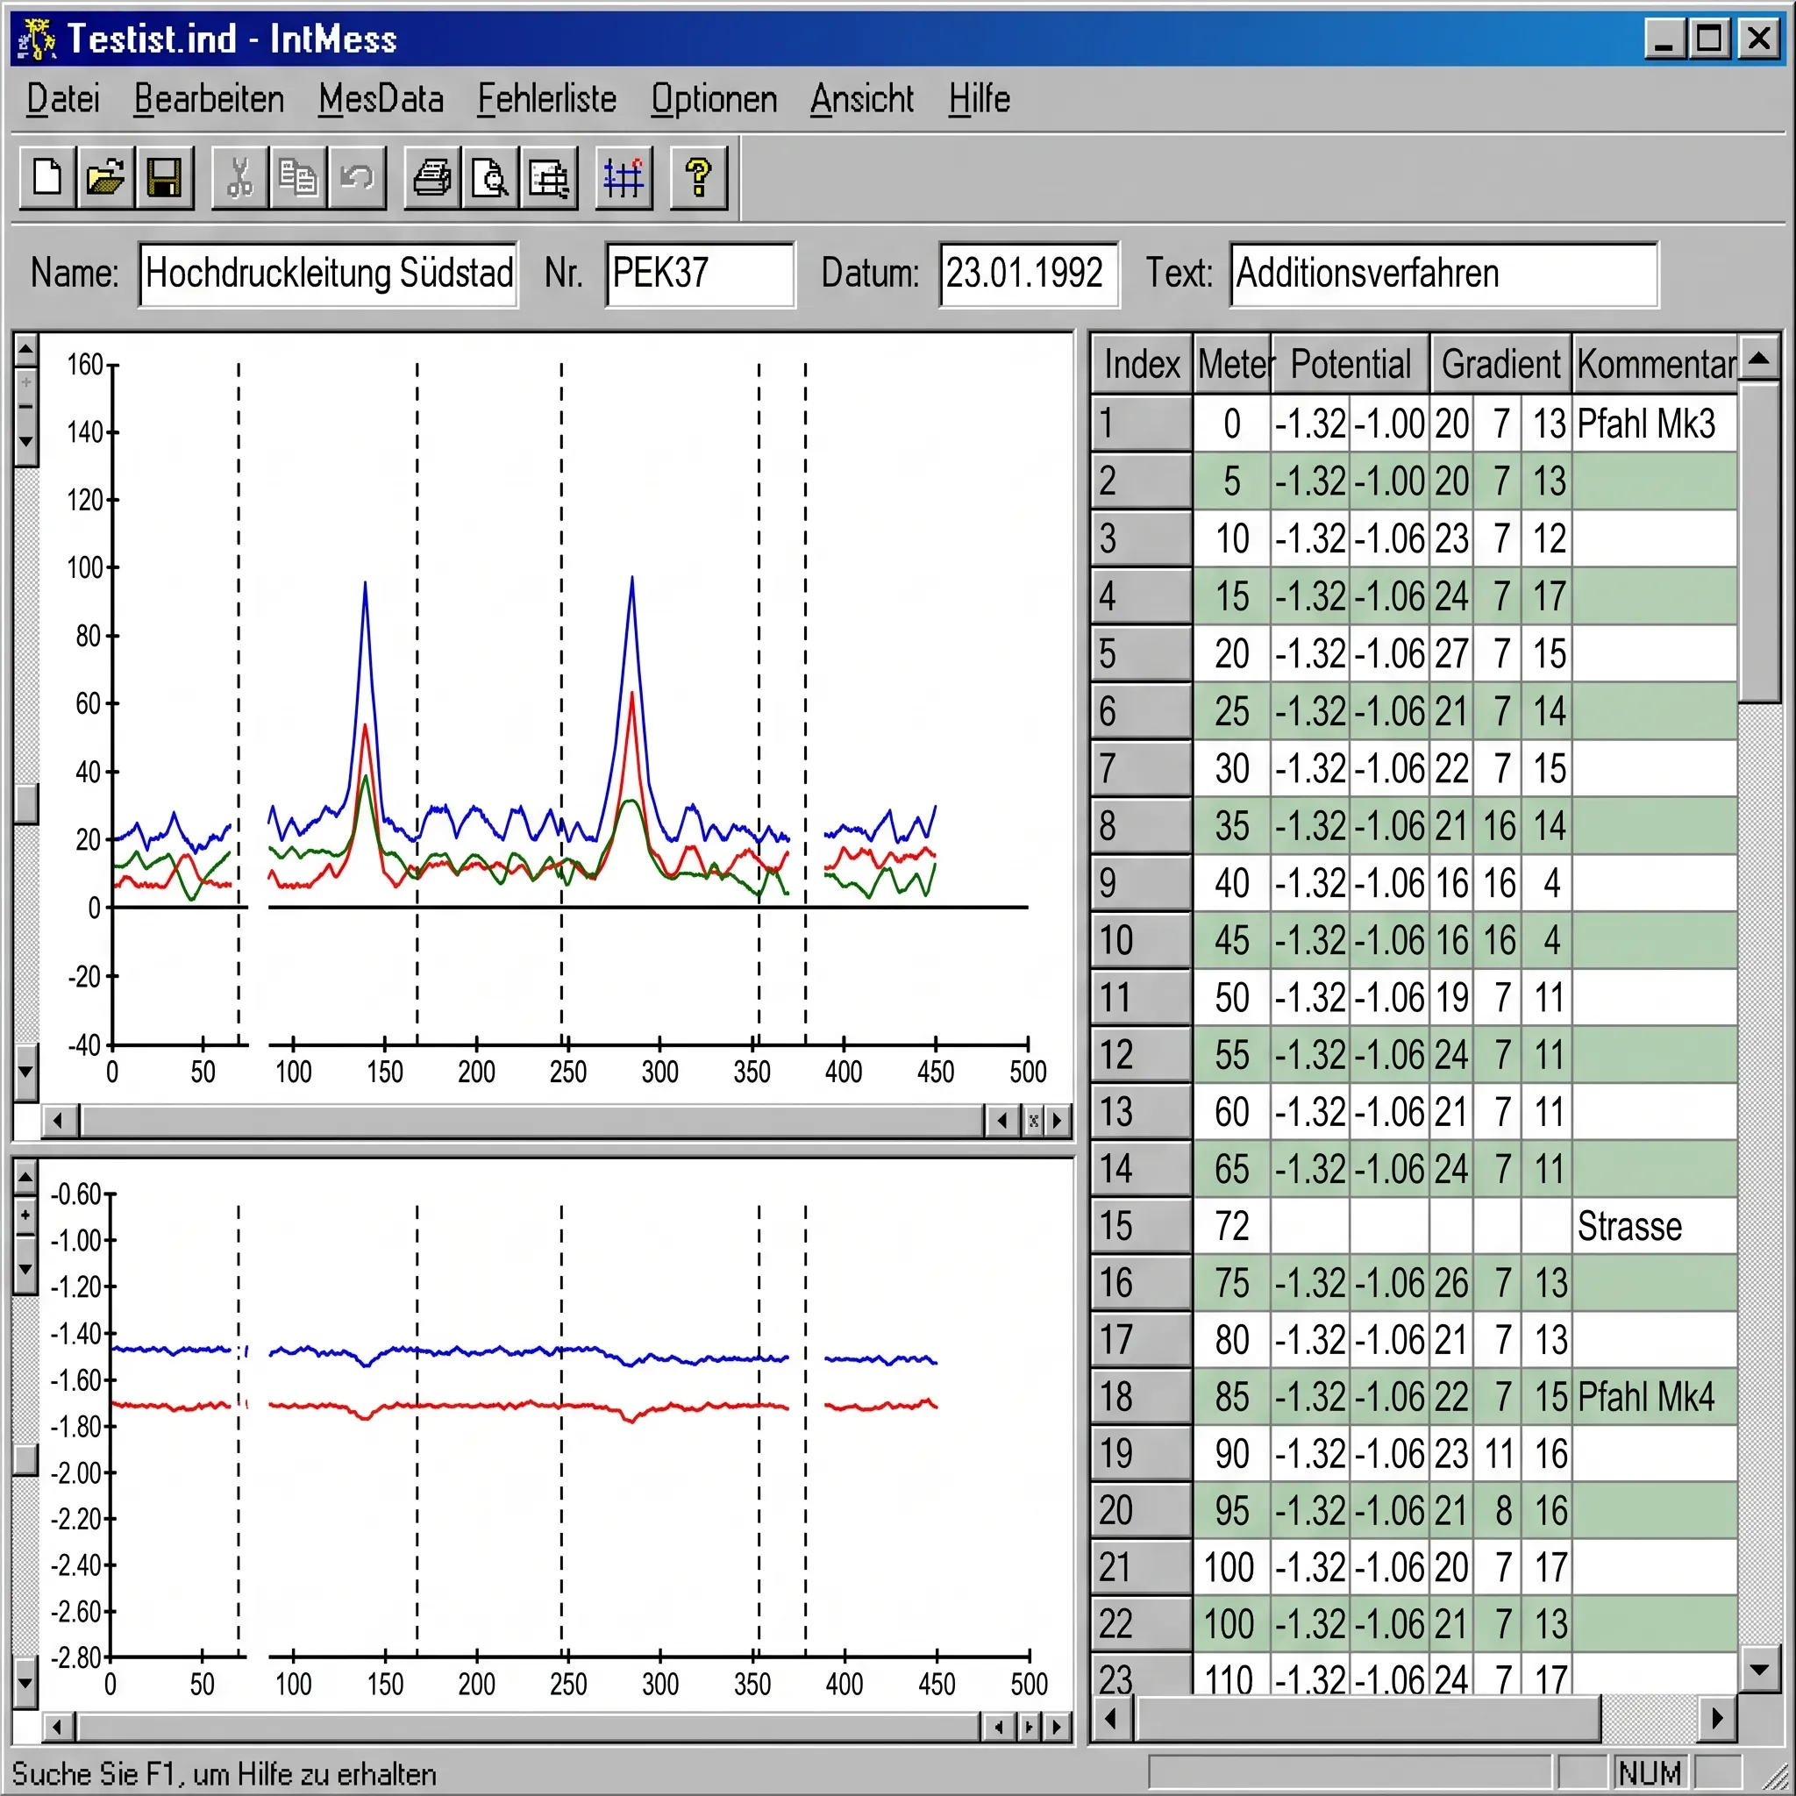
Task: Click the grid chart toolbar icon
Action: [624, 177]
